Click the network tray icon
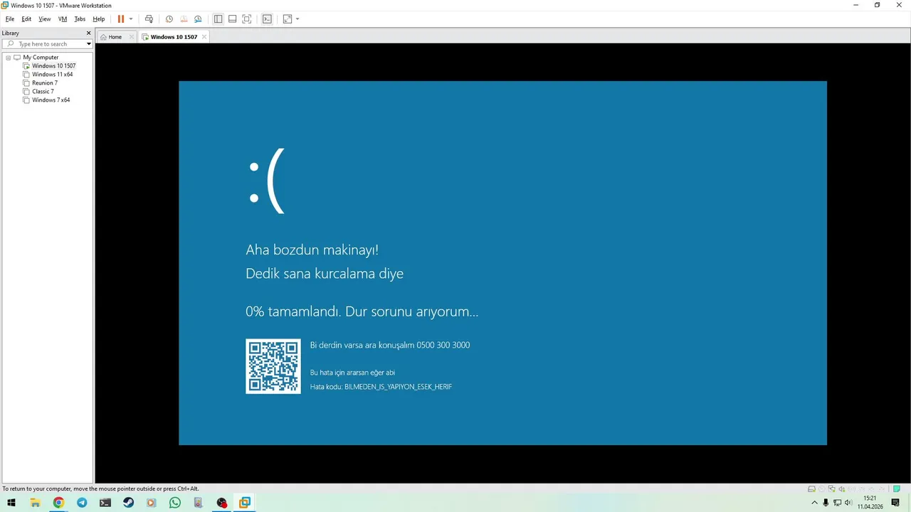 click(837, 503)
